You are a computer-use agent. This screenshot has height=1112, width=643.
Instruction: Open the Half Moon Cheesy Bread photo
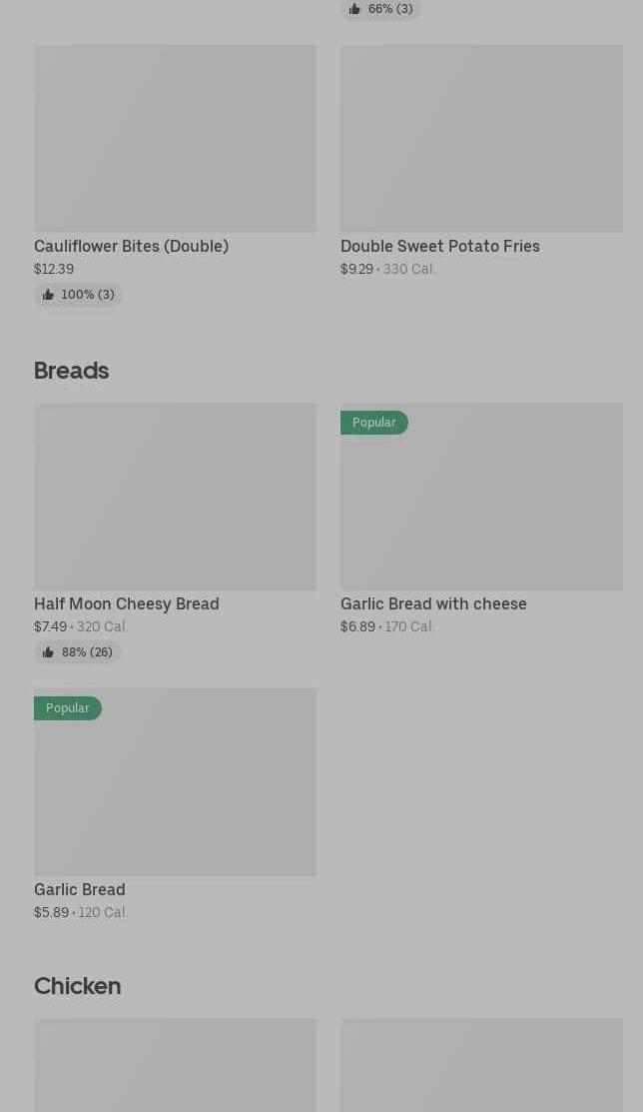point(175,497)
